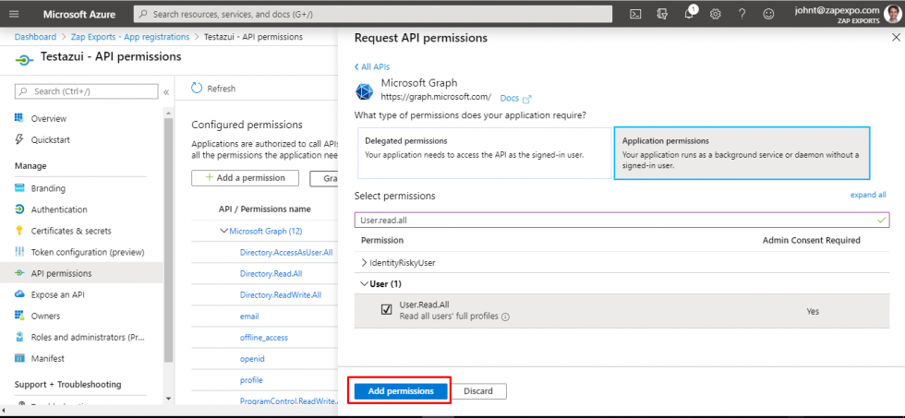Click the Discard button
Screen dimensions: 905x418
(478, 391)
